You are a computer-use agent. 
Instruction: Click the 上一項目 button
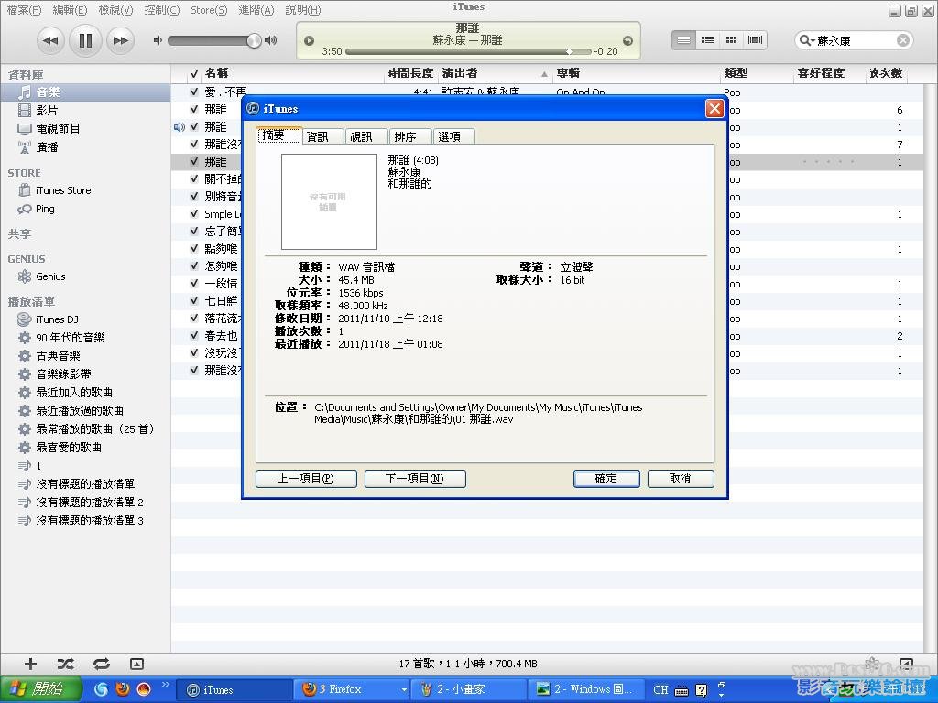pos(306,479)
